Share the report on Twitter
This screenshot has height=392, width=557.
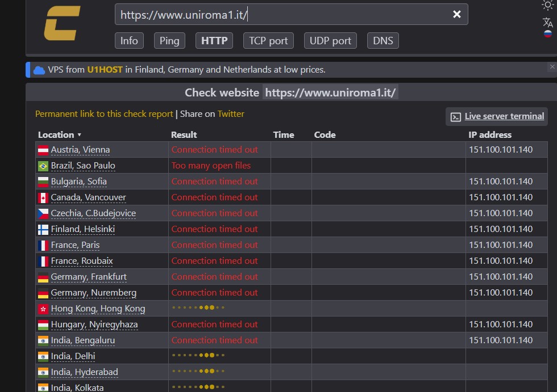231,114
